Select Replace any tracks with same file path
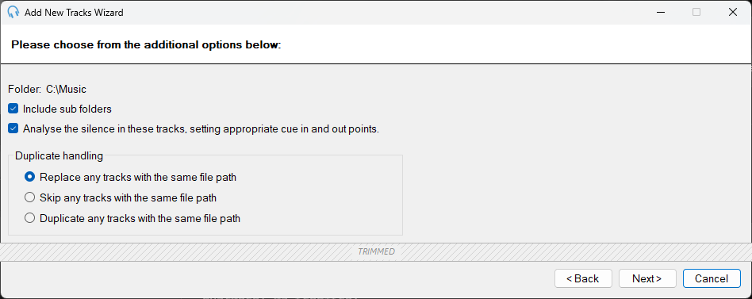 coord(29,177)
